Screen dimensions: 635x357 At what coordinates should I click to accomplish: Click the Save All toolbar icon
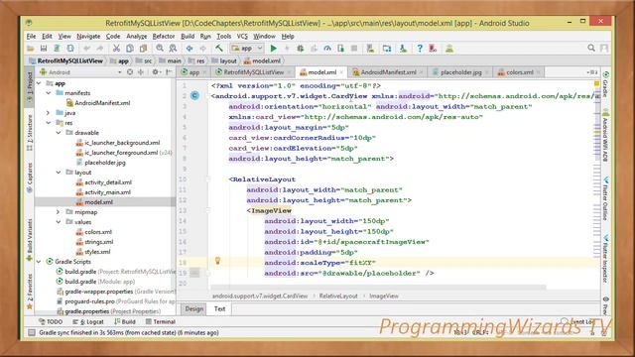point(44,49)
